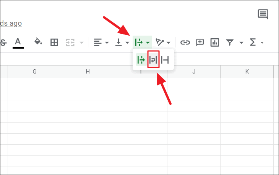Image resolution: width=279 pixels, height=175 pixels.
Task: Open the horizontal align dropdown
Action: click(101, 42)
